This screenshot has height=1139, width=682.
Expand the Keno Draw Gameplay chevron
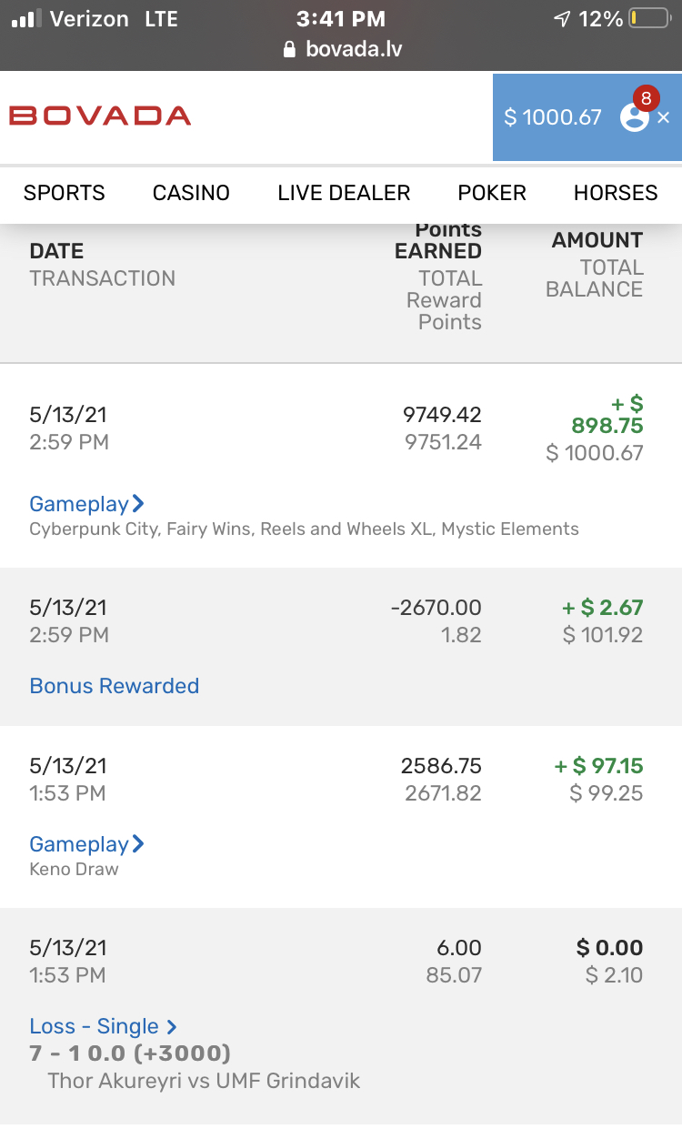pos(138,843)
